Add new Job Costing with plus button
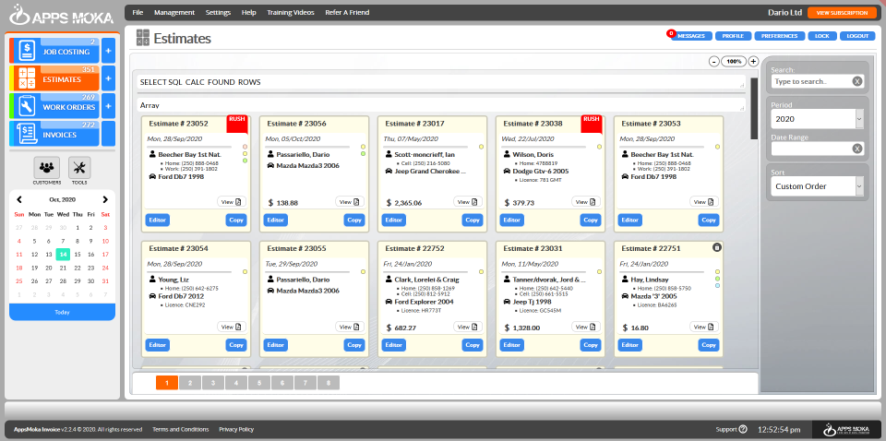This screenshot has height=441, width=886. (109, 51)
